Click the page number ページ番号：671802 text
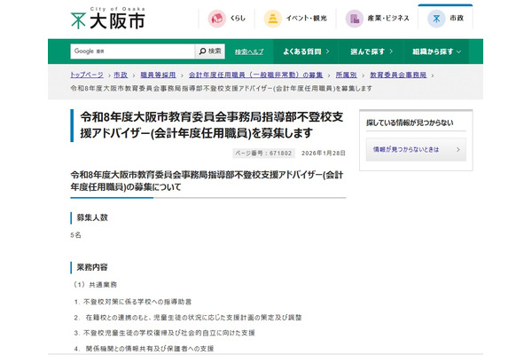Screen dimensions: 532x355 coord(263,154)
